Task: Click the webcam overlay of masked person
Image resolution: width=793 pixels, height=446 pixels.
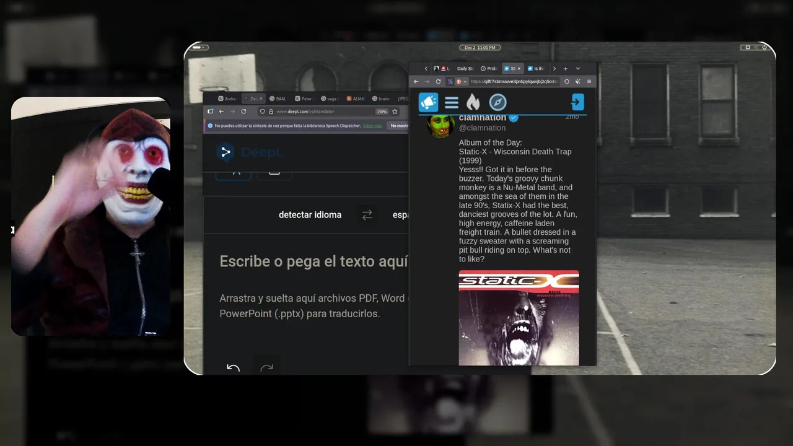Action: tap(90, 216)
